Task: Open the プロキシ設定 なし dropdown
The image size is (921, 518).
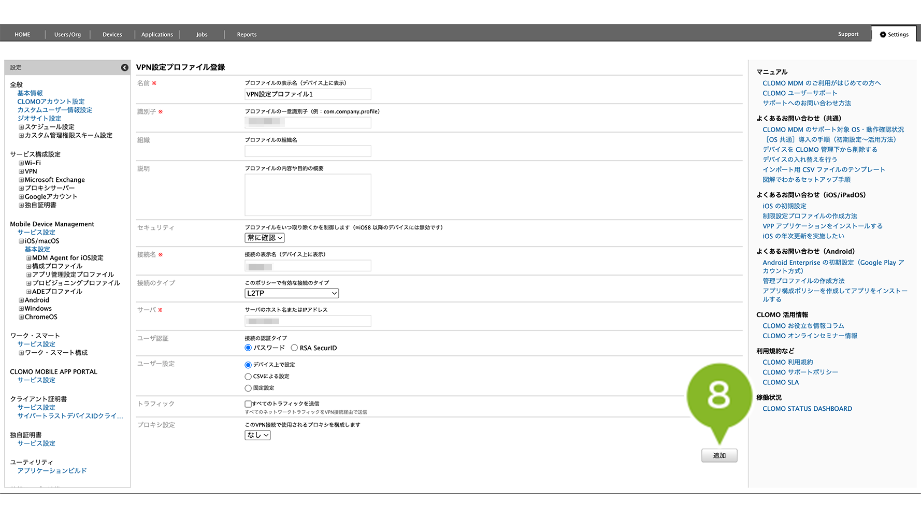Action: tap(257, 435)
